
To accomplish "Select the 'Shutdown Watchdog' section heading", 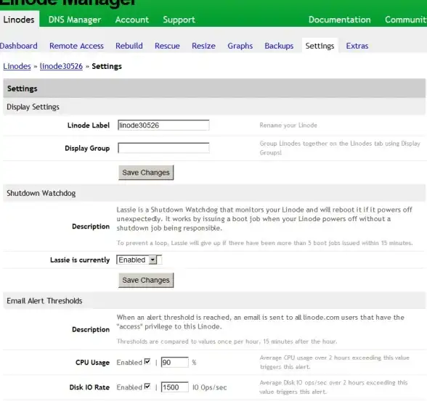I will click(41, 193).
